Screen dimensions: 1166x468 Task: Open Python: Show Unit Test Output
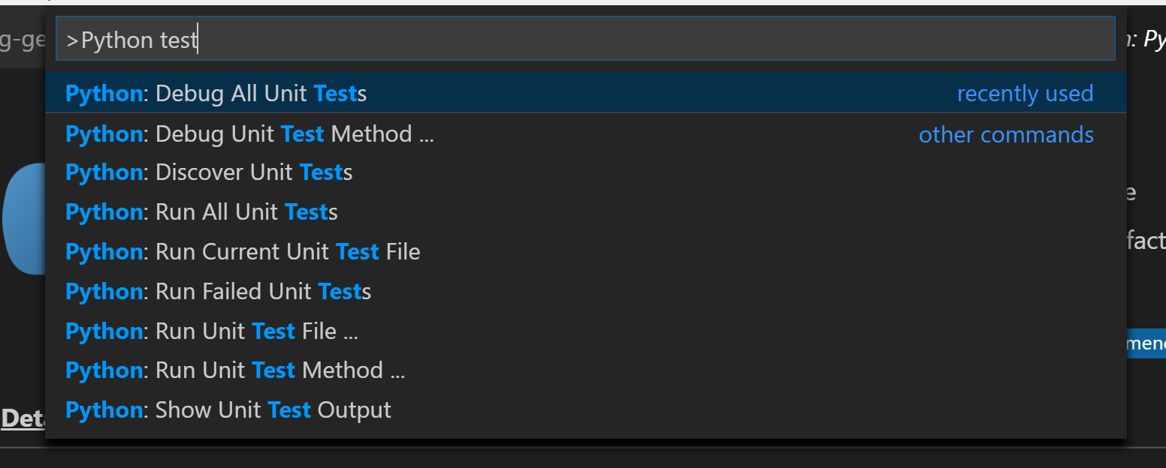pos(225,409)
